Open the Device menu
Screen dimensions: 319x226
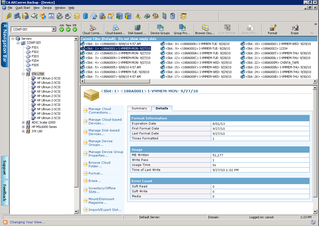[48, 8]
